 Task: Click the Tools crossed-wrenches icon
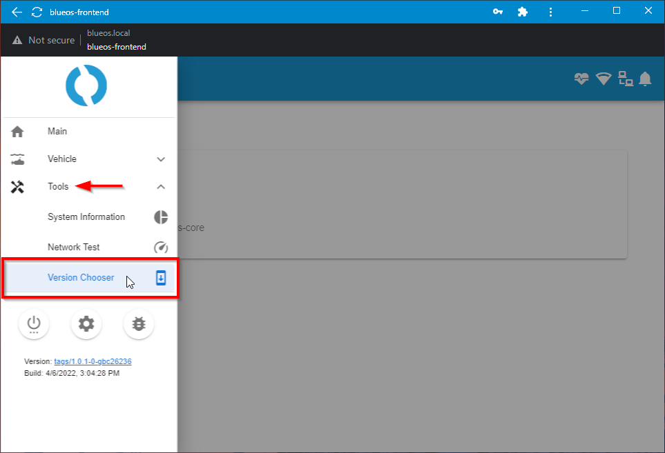click(17, 186)
